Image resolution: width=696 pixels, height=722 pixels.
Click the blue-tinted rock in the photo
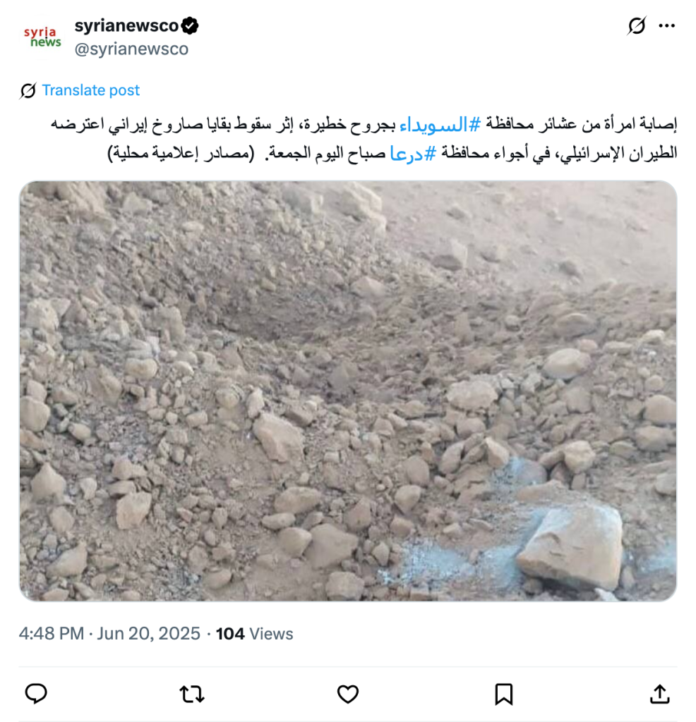tap(570, 547)
